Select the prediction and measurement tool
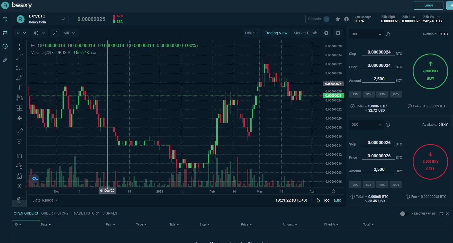Image resolution: width=453 pixels, height=243 pixels. click(x=19, y=108)
